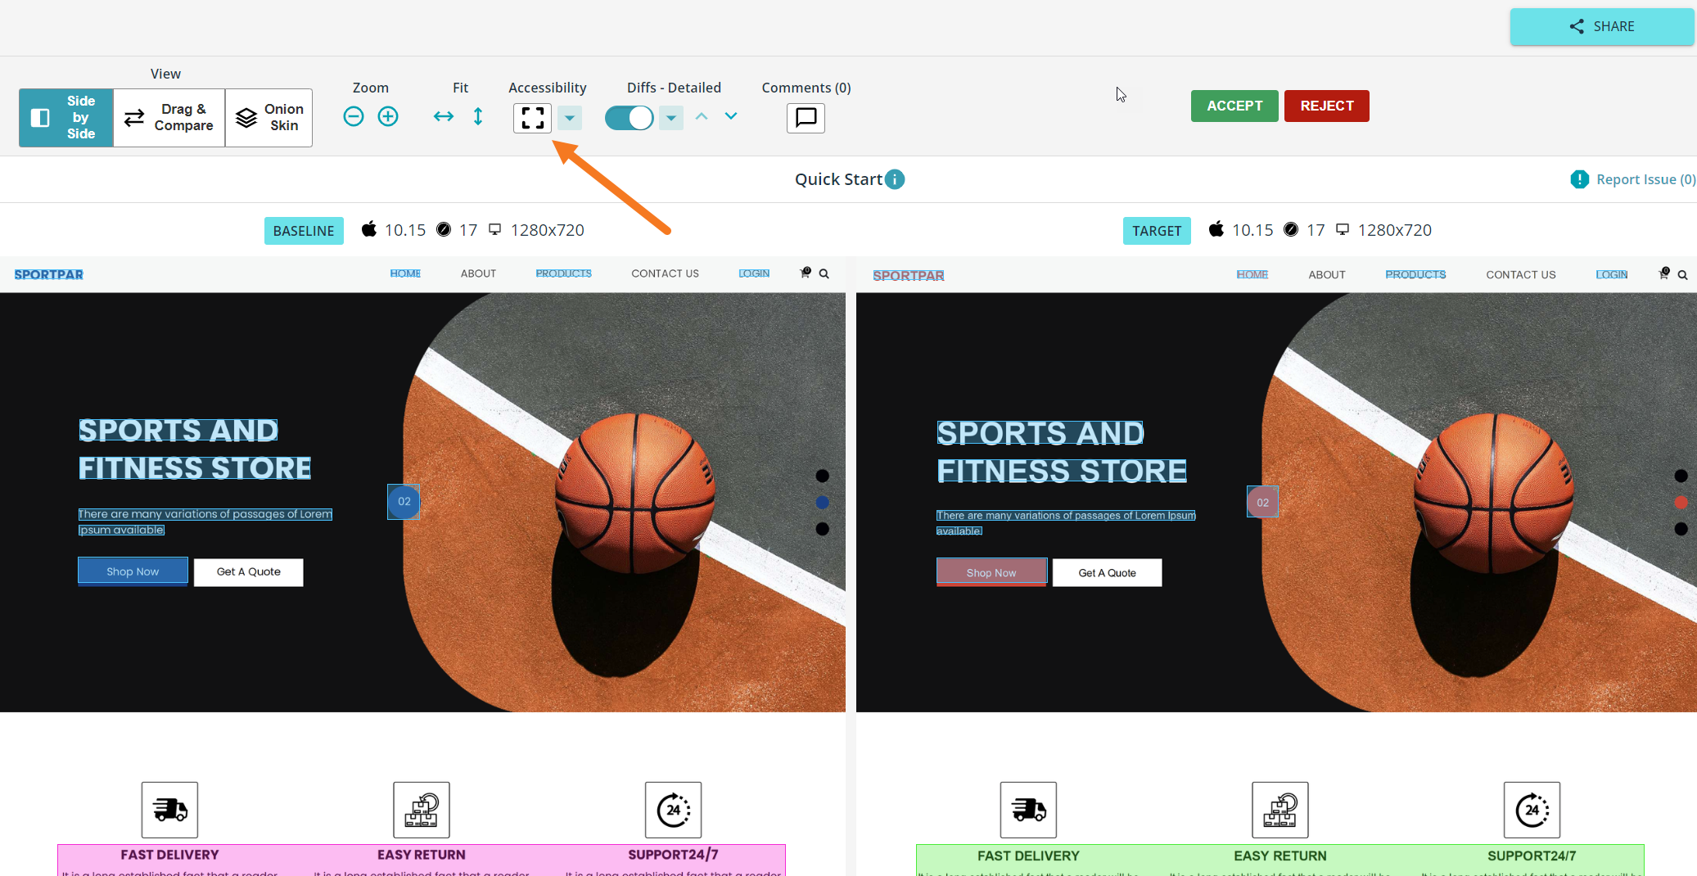Screen dimensions: 1697x876
Task: Click the Accessibility frame icon
Action: pos(532,118)
